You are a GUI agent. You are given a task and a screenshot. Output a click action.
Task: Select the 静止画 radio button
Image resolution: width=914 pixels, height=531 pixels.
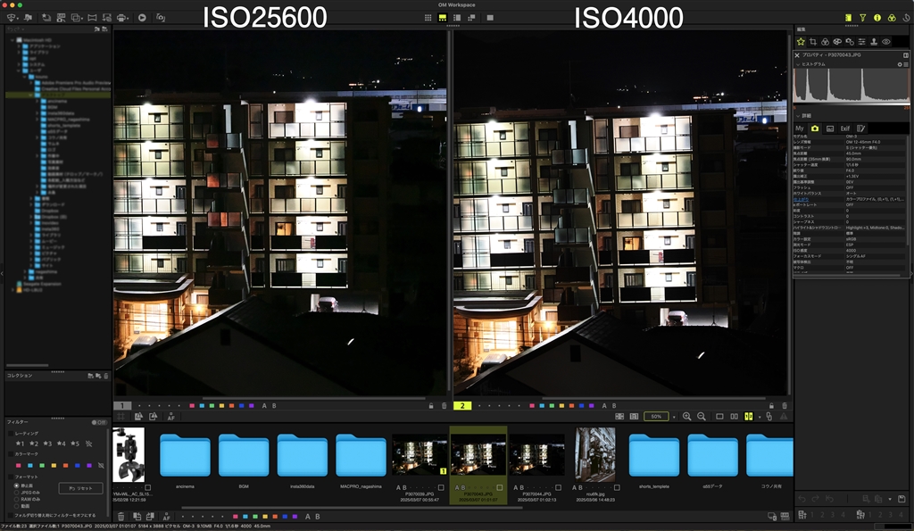16,485
